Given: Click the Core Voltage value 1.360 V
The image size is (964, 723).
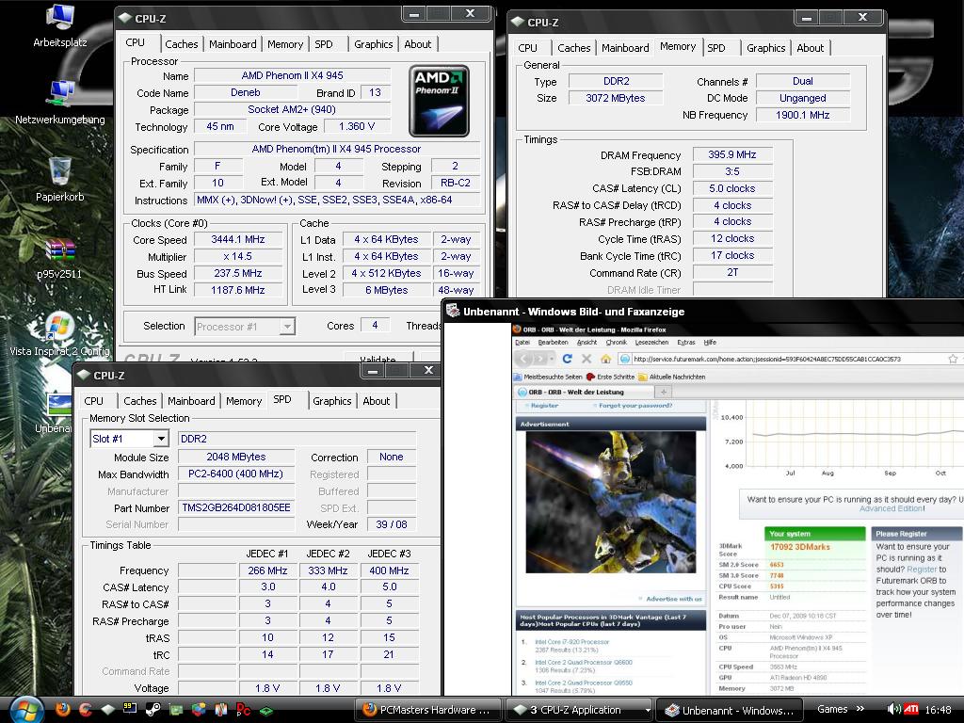Looking at the screenshot, I should pos(357,127).
